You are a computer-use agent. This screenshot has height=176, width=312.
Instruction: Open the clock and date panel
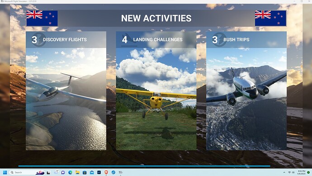coord(302,172)
